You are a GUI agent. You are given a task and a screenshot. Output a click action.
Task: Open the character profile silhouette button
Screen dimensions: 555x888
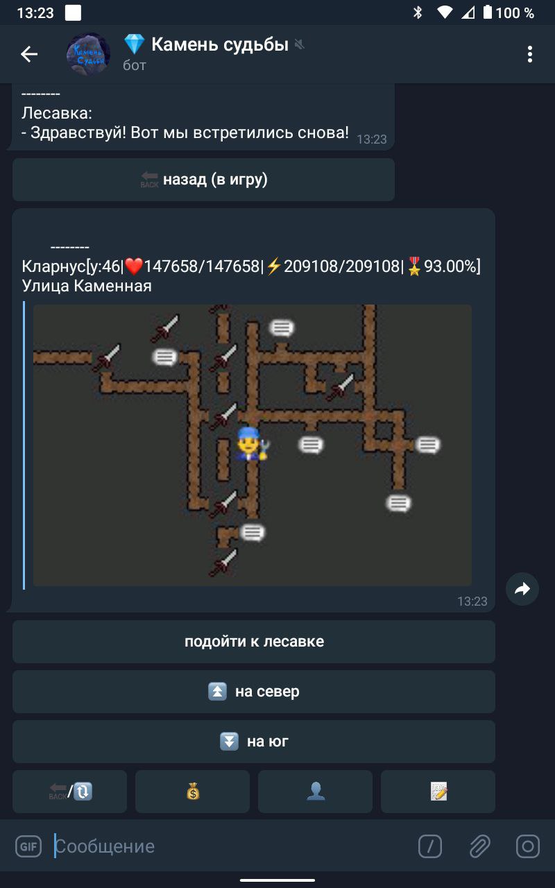click(315, 791)
